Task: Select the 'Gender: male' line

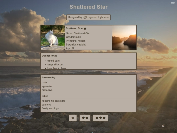Action: 73,37
